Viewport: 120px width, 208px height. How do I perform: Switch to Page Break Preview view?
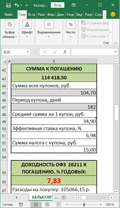pos(58,204)
